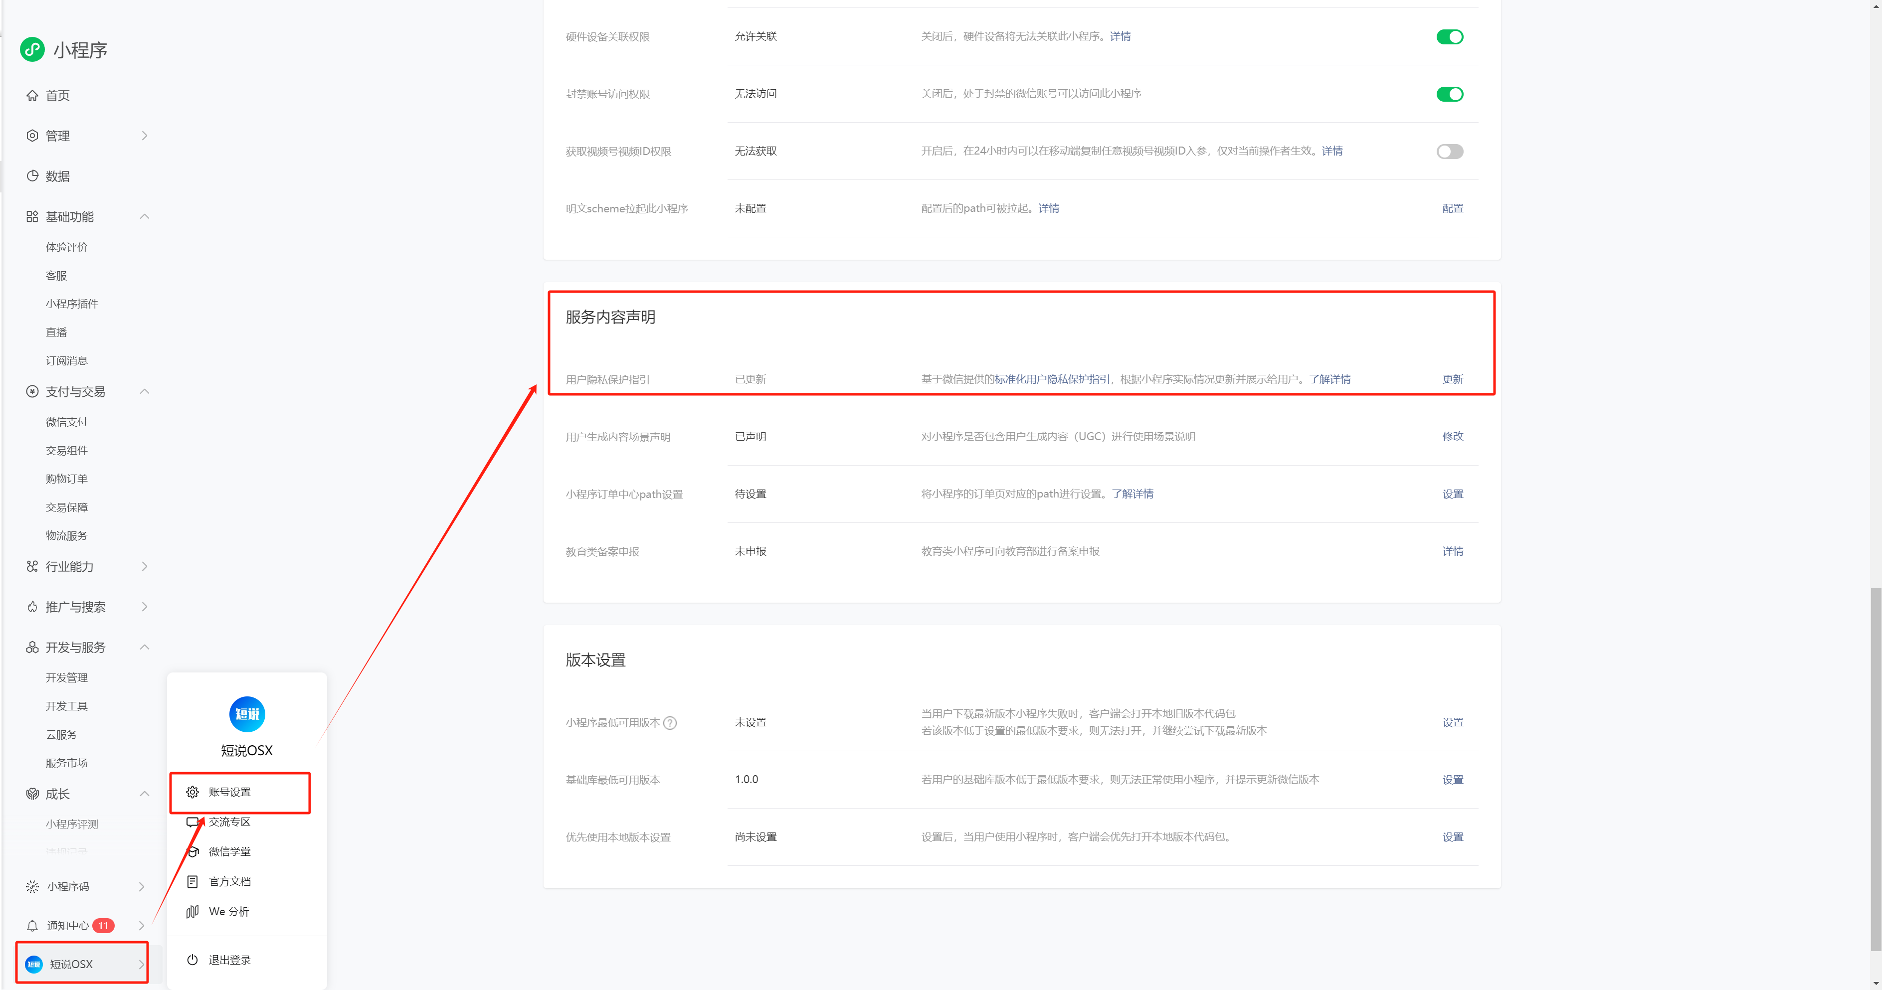Expand the 通知中心 chevron
This screenshot has width=1882, height=990.
(142, 926)
